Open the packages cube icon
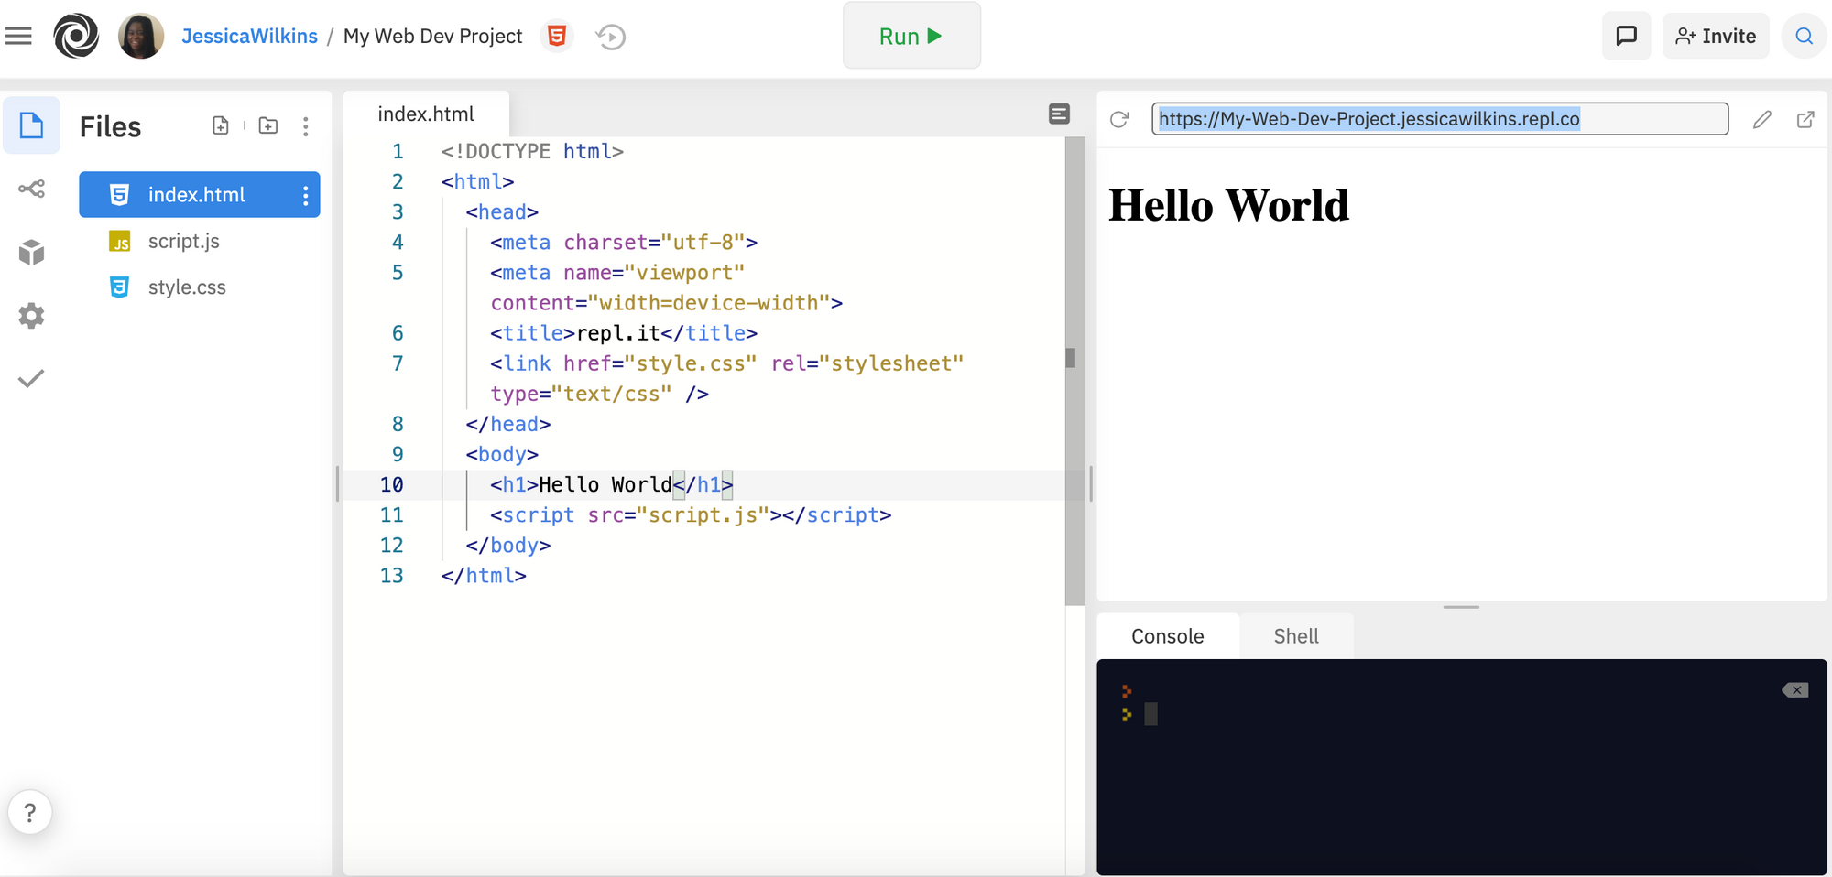1832x877 pixels. coord(31,252)
